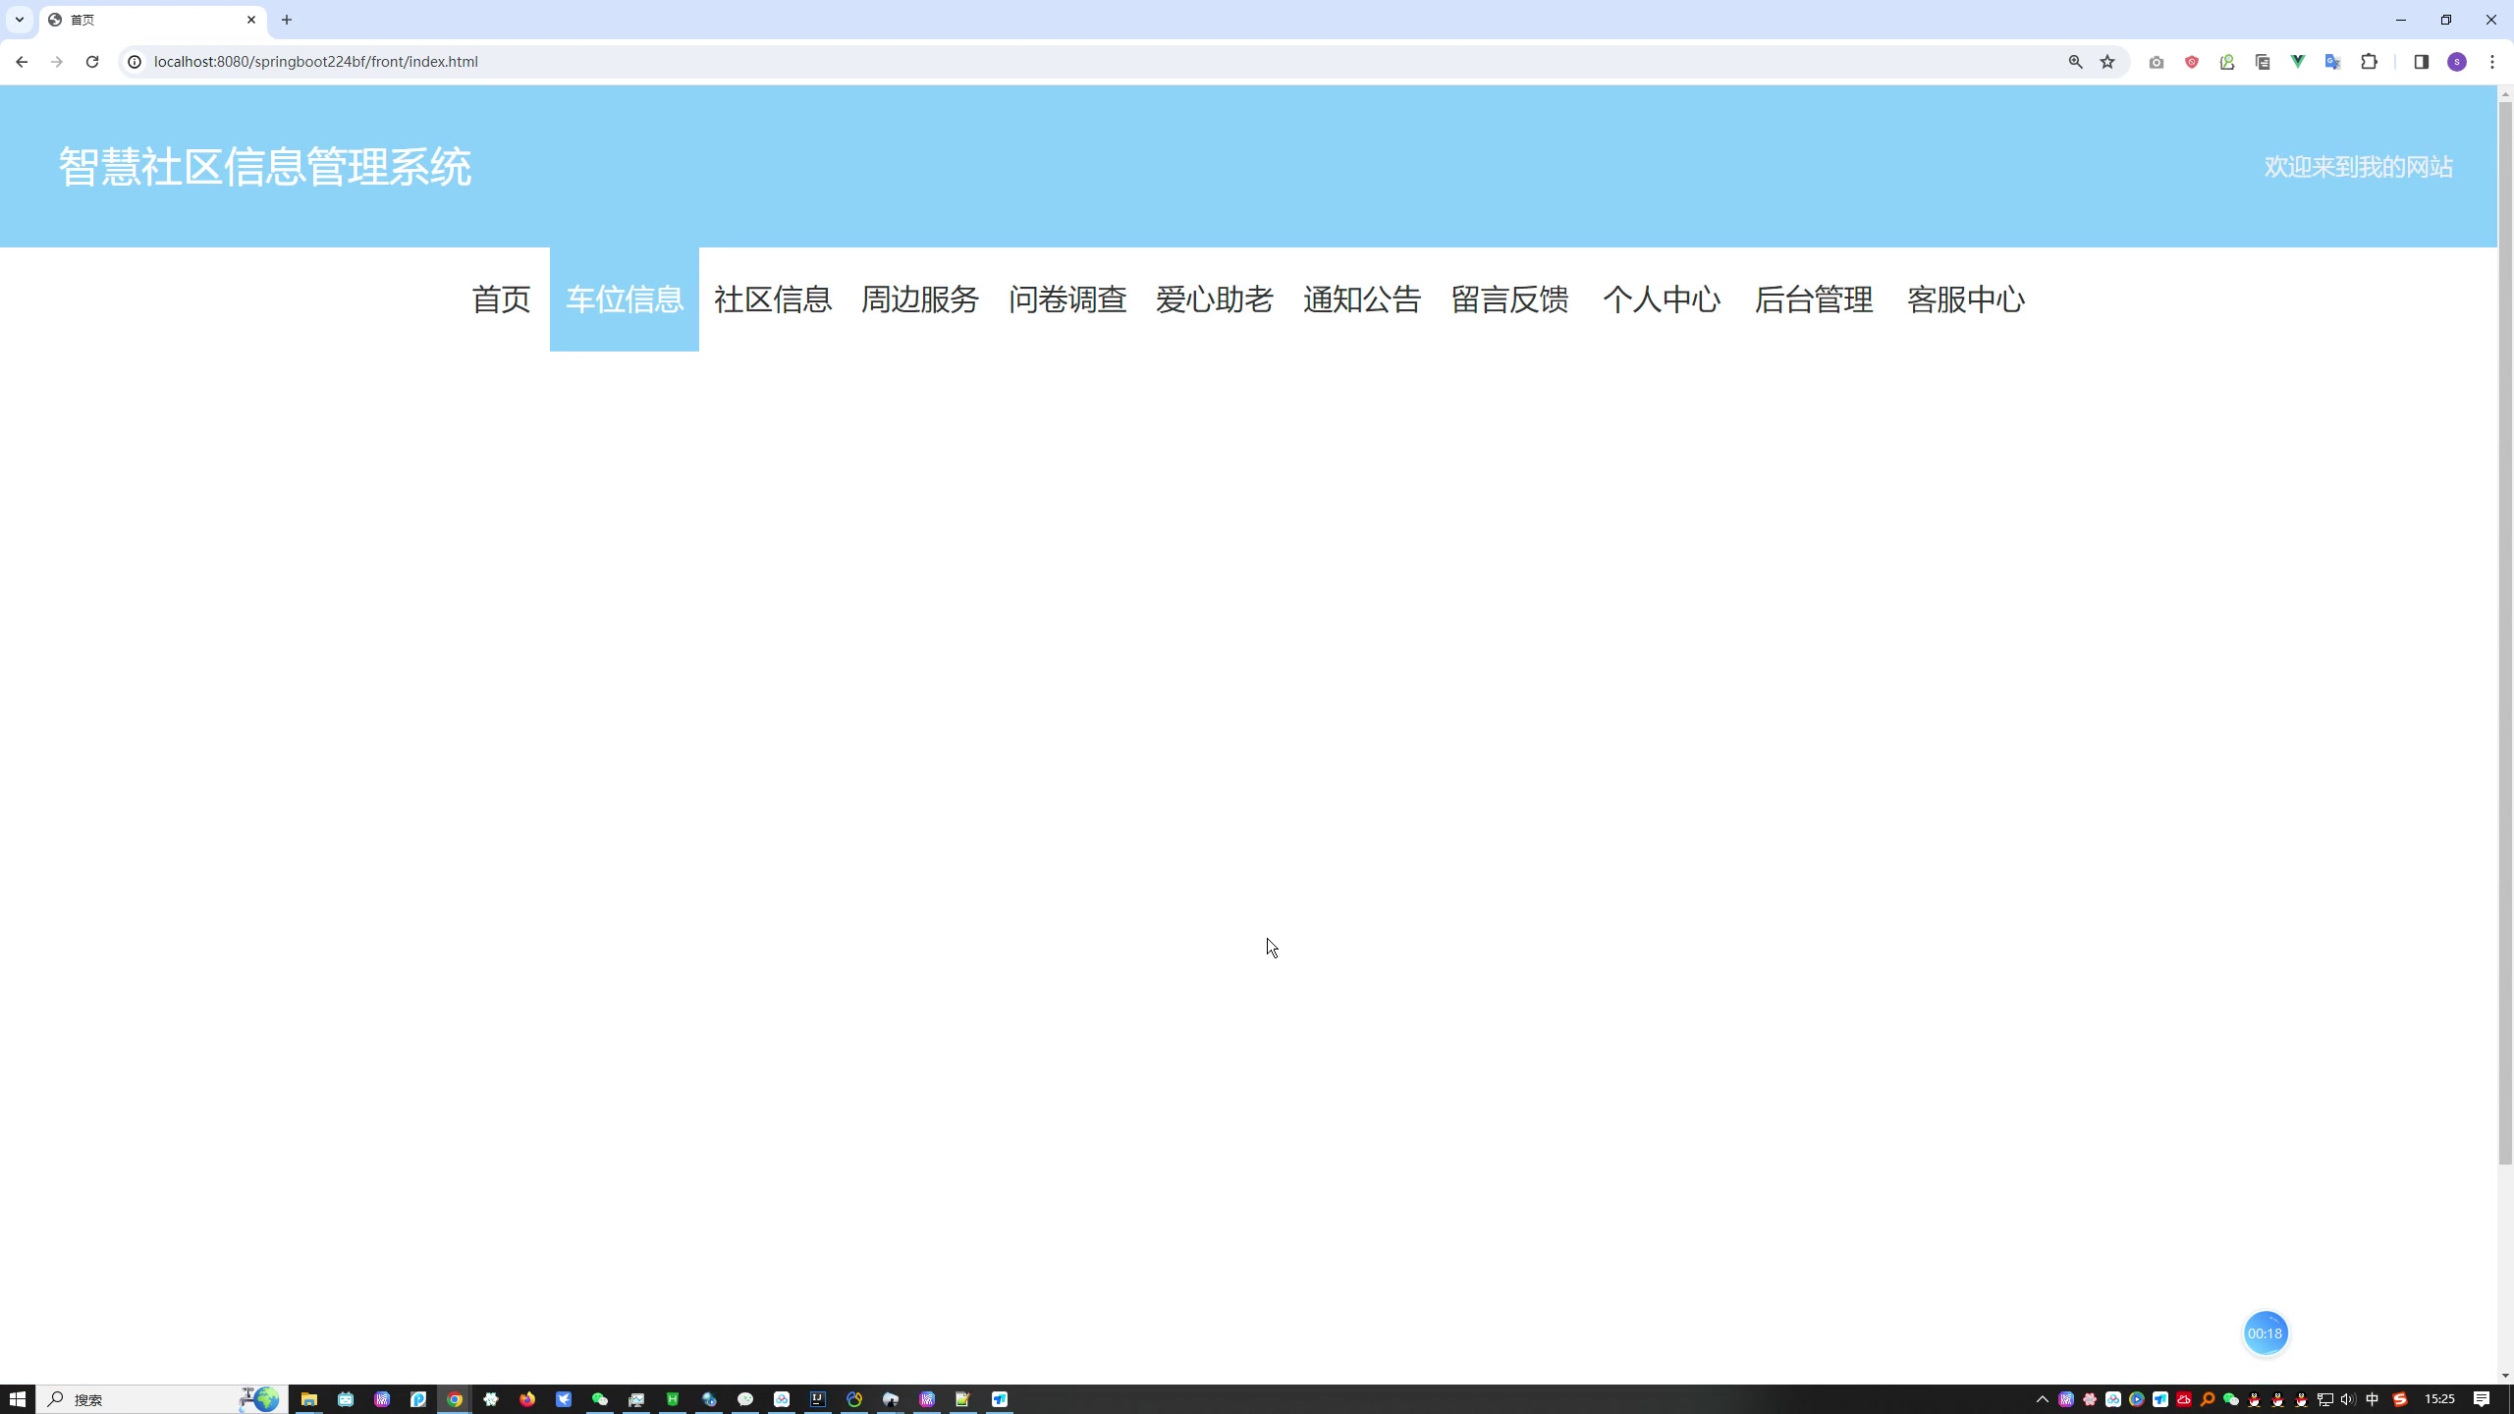Viewport: 2514px width, 1414px height.
Task: Open the Windows notification center
Action: pyautogui.click(x=2482, y=1399)
